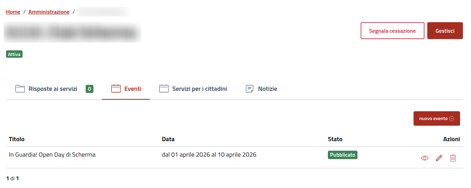Click the calendar icon next to Eventi
This screenshot has width=471, height=188.
116,89
